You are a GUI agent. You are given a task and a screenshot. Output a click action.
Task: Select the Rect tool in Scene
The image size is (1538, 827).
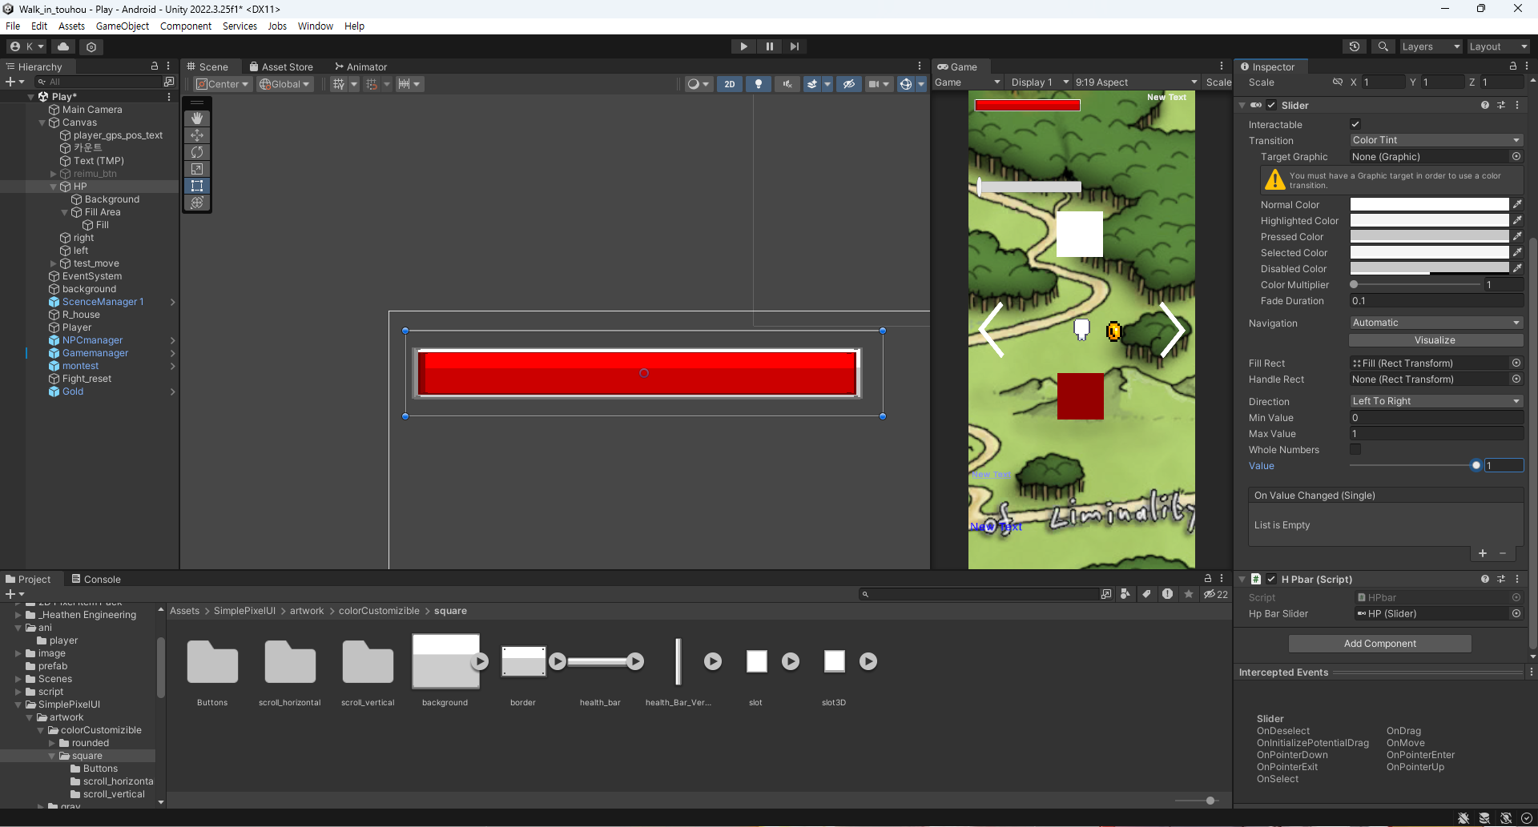(x=197, y=186)
